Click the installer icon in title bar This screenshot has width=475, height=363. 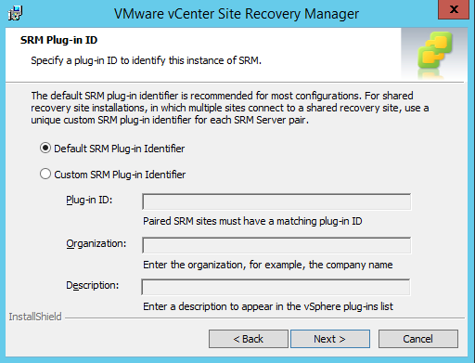pos(15,14)
